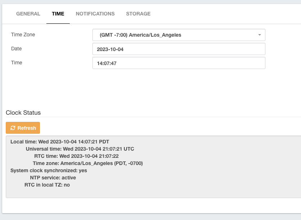The height and width of the screenshot is (220, 301).
Task: Open the Notifications tab
Action: tap(95, 14)
